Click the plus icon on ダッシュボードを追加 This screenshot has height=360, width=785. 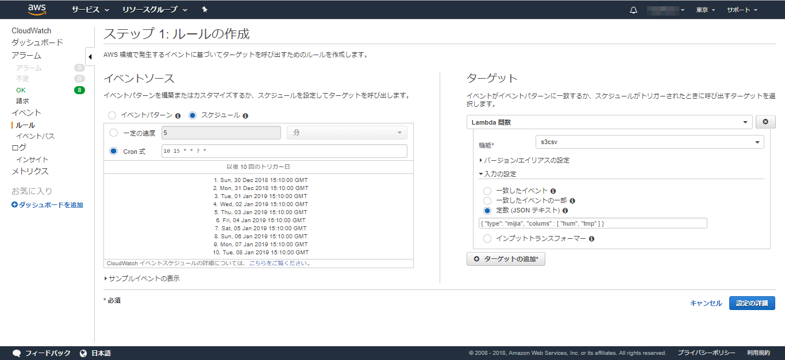[x=13, y=204]
